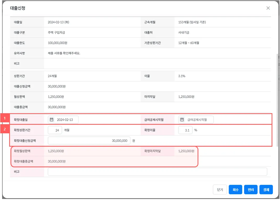Select the note 제출 서류를 확인해주세요.
The height and width of the screenshot is (200, 280).
point(64,53)
